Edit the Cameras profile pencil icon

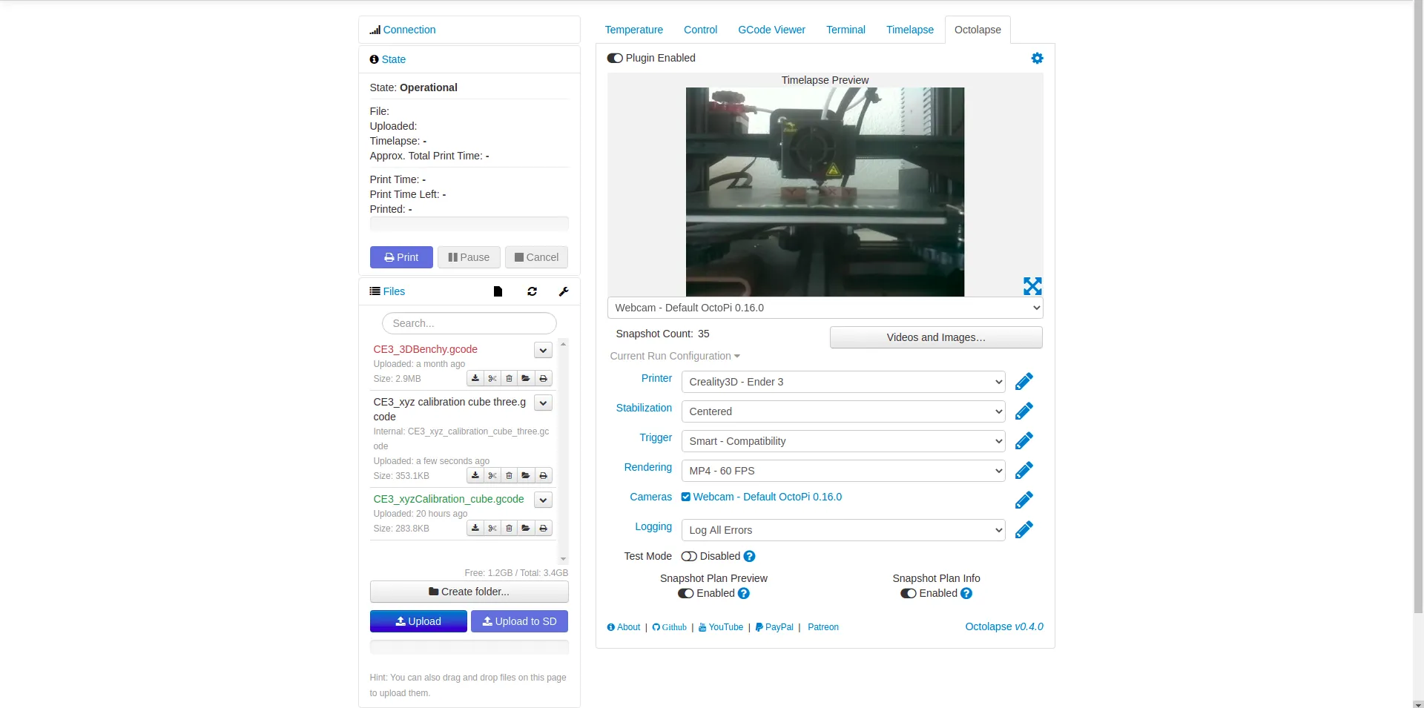(1024, 500)
